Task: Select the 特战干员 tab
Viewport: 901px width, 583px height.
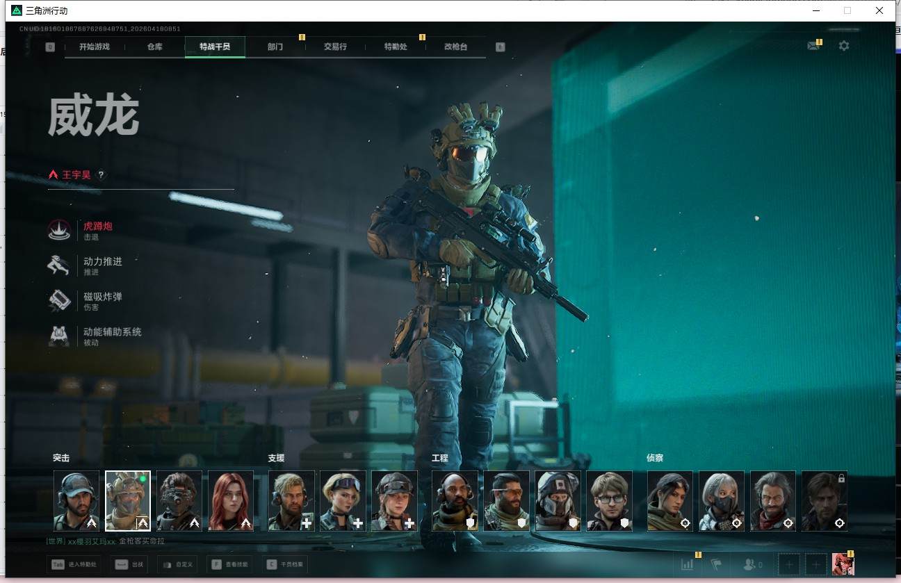Action: (x=215, y=47)
